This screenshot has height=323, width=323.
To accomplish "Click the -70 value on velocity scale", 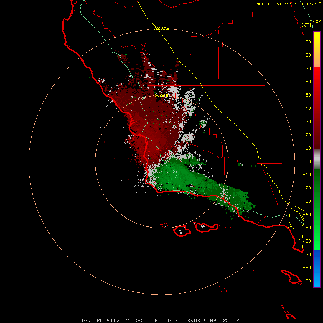I will pos(307,254).
